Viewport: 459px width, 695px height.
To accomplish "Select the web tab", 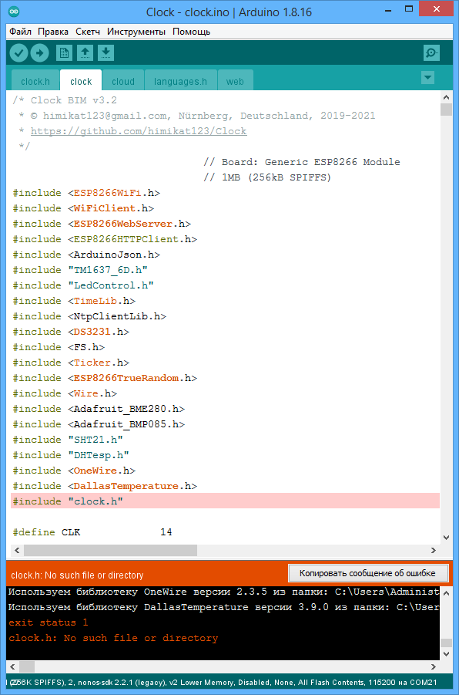I will pyautogui.click(x=235, y=82).
